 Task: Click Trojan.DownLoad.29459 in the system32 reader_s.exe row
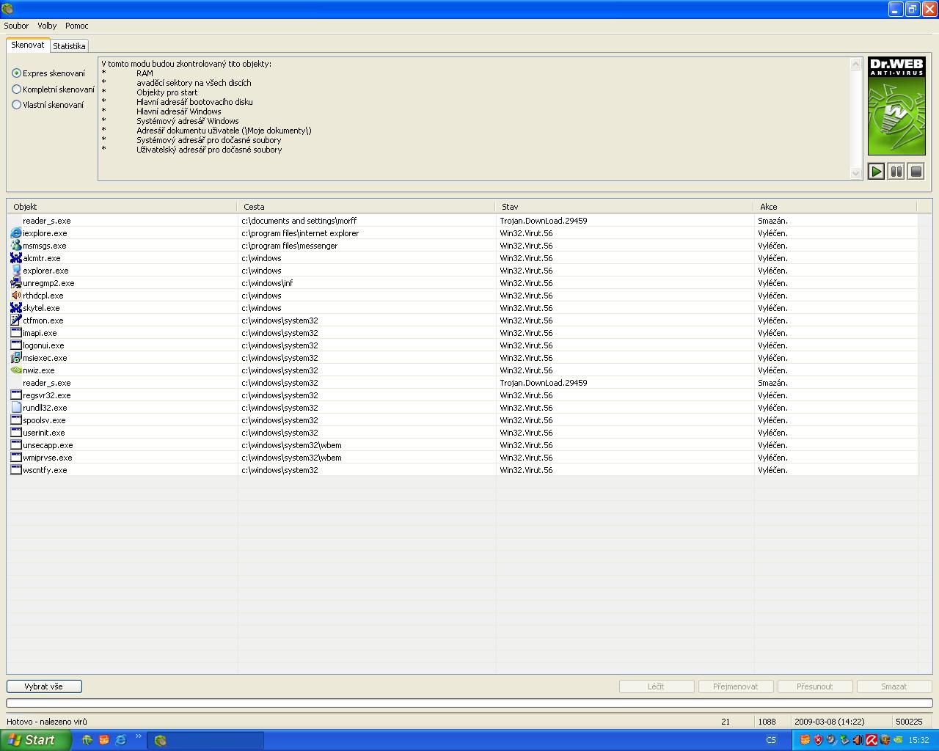click(x=544, y=383)
